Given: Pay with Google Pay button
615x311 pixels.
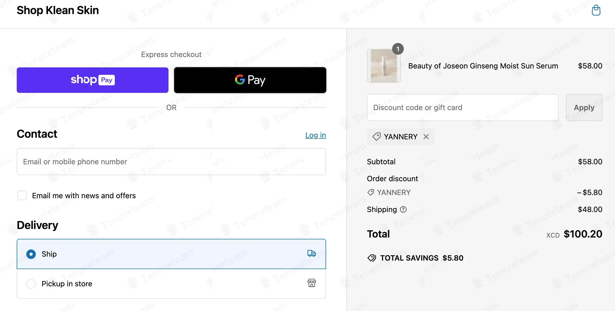Looking at the screenshot, I should pyautogui.click(x=250, y=80).
